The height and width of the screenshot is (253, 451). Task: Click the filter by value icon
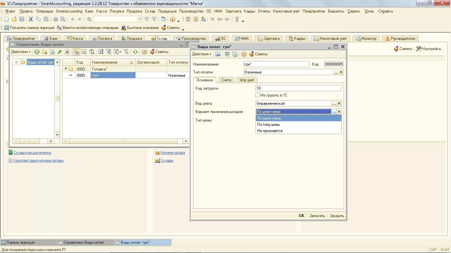(x=108, y=52)
